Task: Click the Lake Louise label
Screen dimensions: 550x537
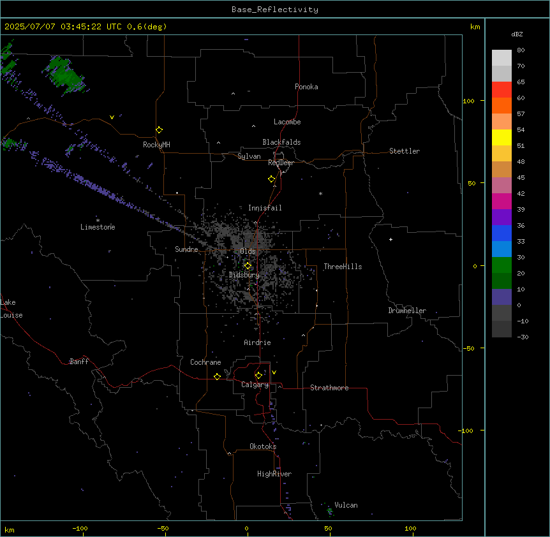Action: (11, 309)
